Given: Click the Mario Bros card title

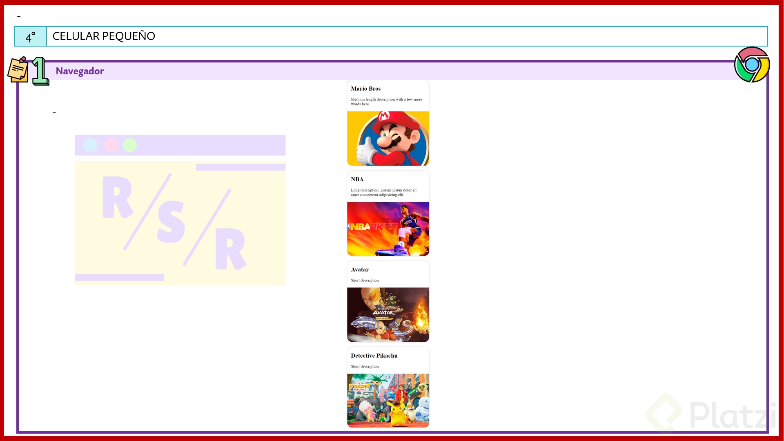Looking at the screenshot, I should pyautogui.click(x=365, y=89).
